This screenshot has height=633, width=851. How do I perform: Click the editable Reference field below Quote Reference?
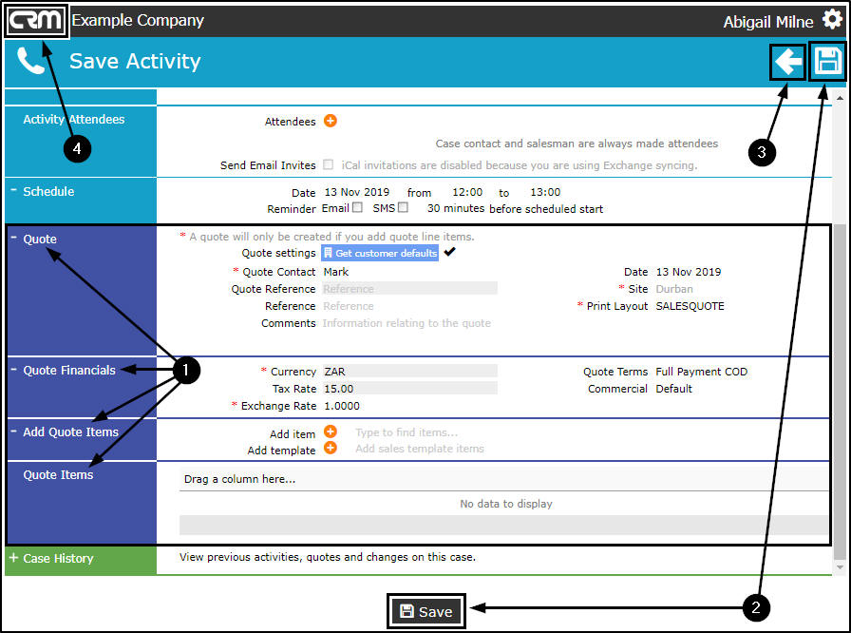coord(409,306)
